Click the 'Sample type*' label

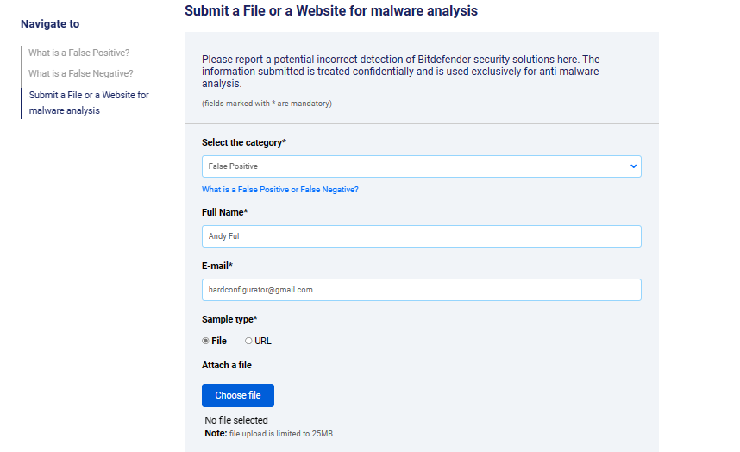(229, 319)
